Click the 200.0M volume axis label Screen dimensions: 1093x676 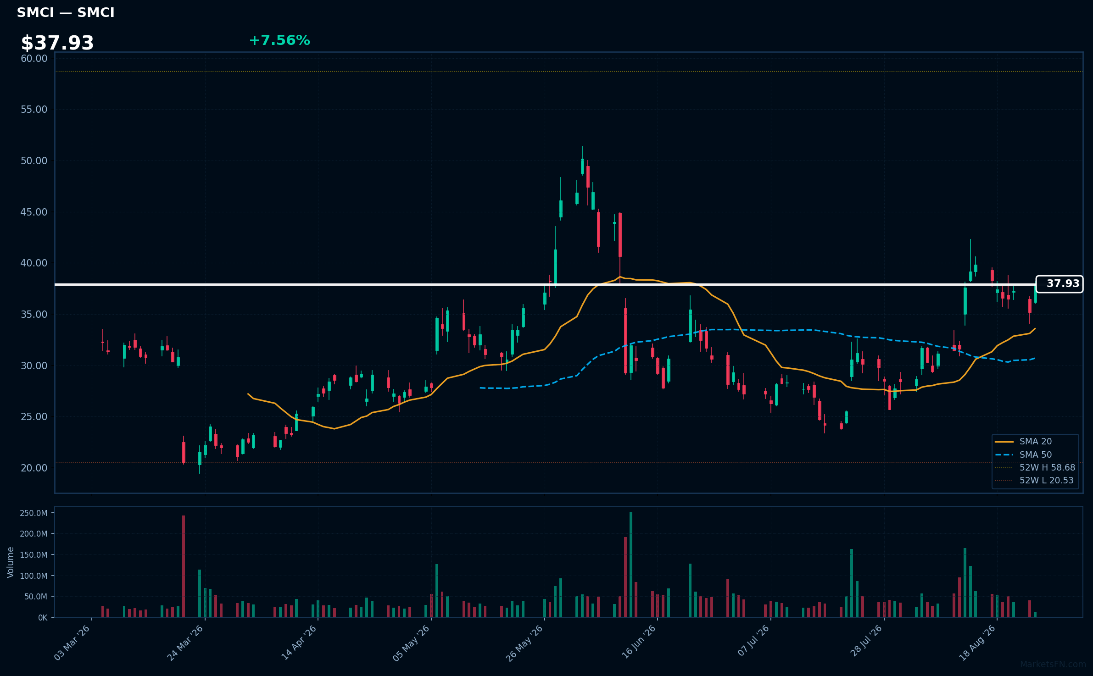point(33,534)
